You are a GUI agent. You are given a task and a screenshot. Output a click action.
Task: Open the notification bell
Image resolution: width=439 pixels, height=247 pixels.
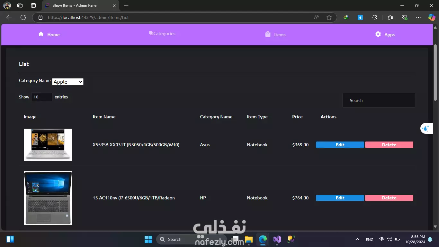(430, 239)
